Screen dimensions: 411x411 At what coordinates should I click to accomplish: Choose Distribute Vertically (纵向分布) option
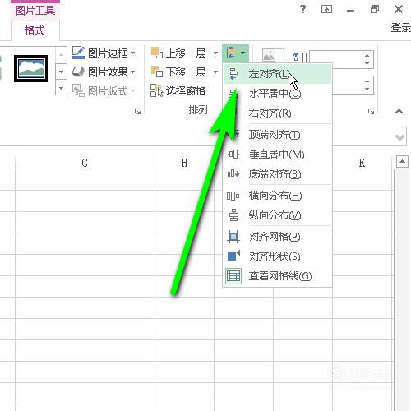[x=277, y=215]
